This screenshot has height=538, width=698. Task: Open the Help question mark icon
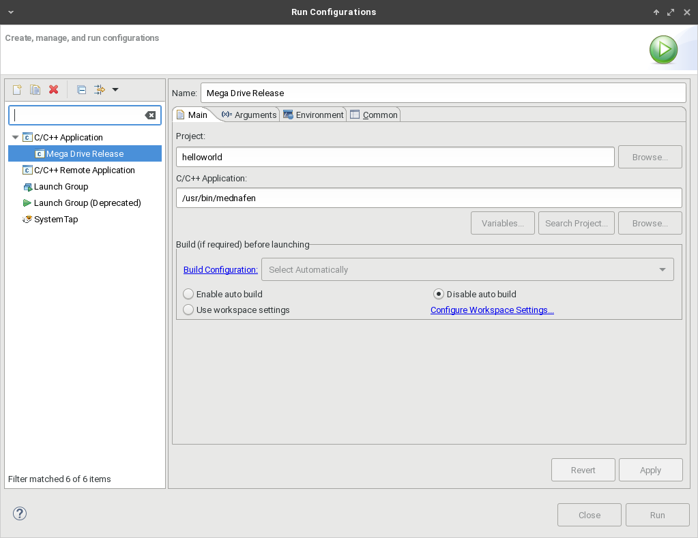tap(20, 513)
